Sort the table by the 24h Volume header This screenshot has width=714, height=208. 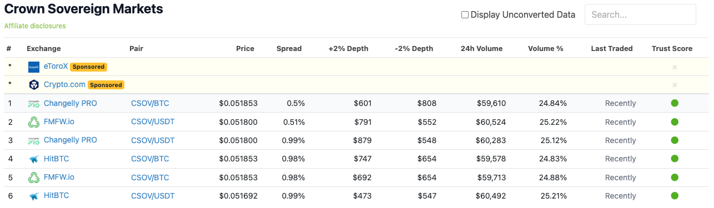(481, 48)
